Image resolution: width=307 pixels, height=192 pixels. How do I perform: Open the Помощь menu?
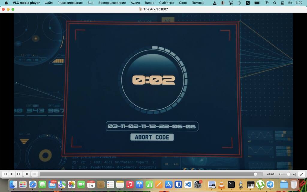[x=198, y=3]
